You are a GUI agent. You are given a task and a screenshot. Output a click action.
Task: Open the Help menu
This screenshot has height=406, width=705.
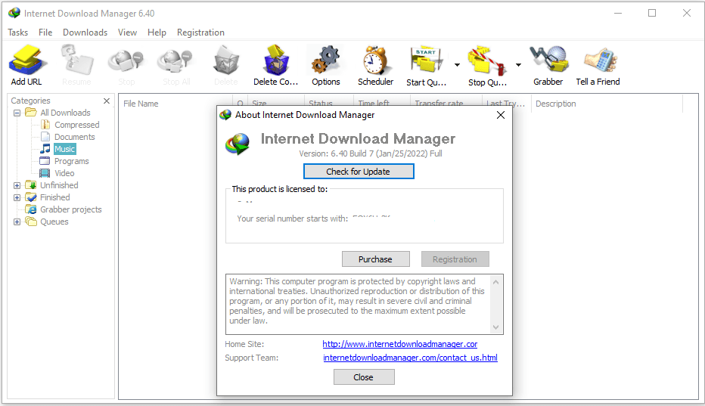[157, 33]
